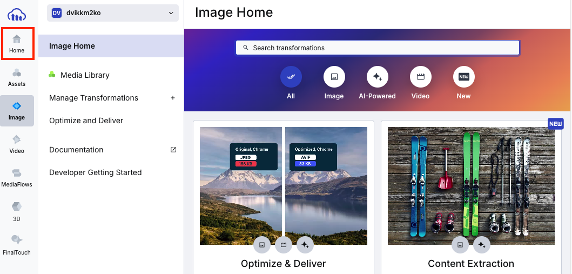Click the Image Home page heading
The width and height of the screenshot is (572, 274).
234,12
